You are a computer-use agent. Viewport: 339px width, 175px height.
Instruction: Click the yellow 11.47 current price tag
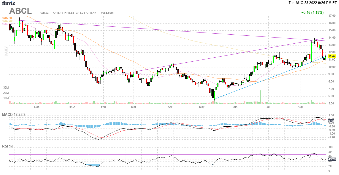pos(331,56)
